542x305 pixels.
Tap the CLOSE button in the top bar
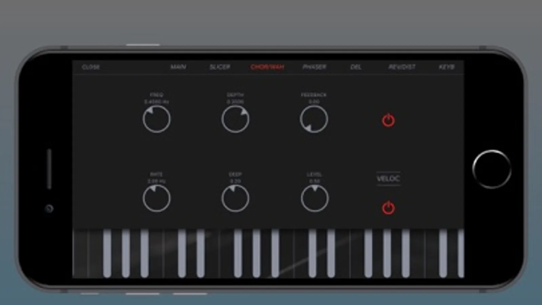click(x=91, y=67)
